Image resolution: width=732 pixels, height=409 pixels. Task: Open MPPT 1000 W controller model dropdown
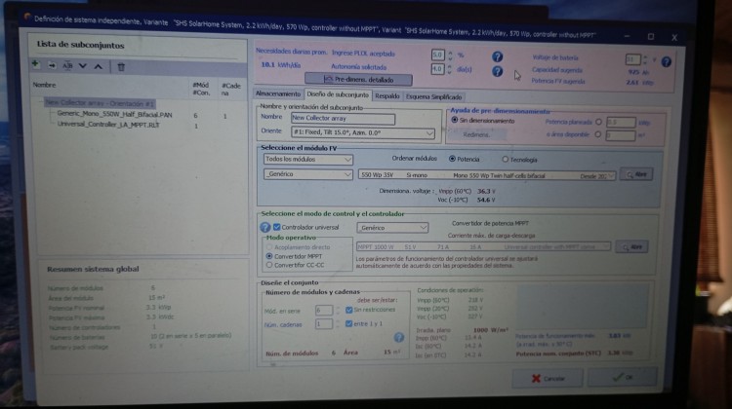(x=483, y=246)
